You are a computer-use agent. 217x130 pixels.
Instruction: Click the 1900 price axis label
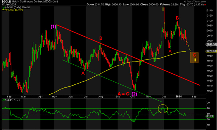click(209, 71)
